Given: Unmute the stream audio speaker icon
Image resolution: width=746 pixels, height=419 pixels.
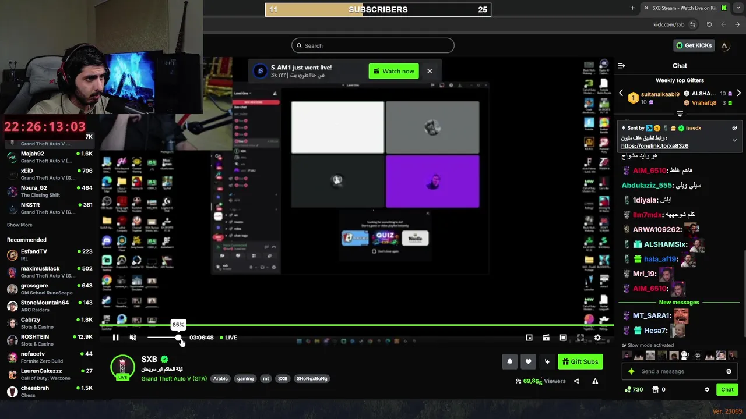Looking at the screenshot, I should point(133,338).
